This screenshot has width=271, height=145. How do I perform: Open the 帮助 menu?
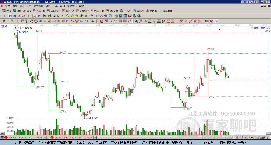(x=82, y=6)
